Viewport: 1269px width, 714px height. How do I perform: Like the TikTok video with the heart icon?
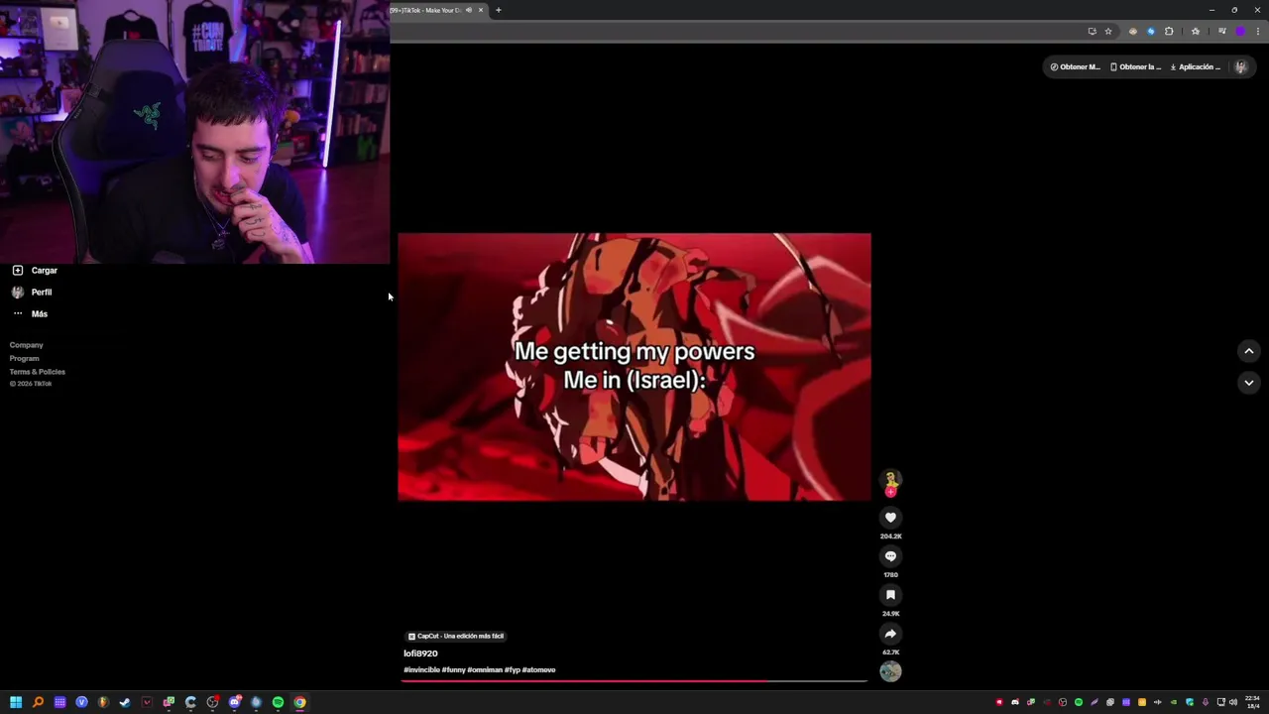tap(890, 518)
